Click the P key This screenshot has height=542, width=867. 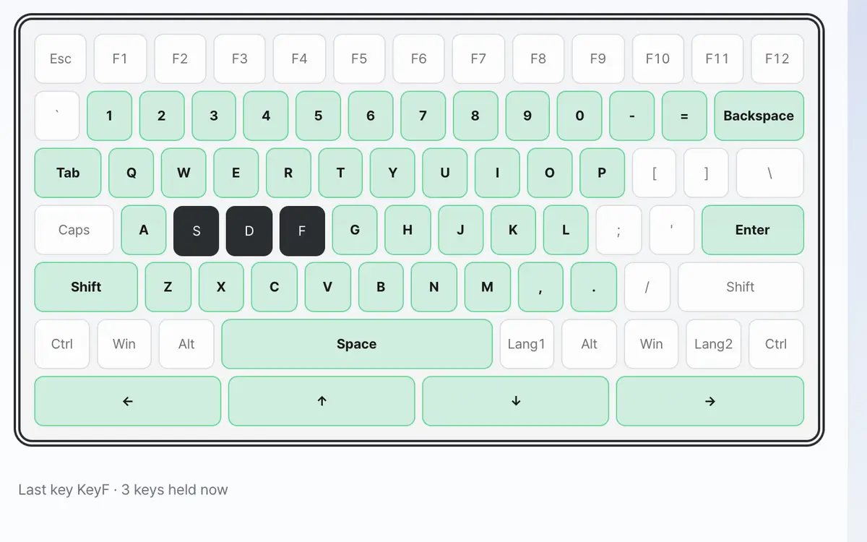click(x=602, y=173)
